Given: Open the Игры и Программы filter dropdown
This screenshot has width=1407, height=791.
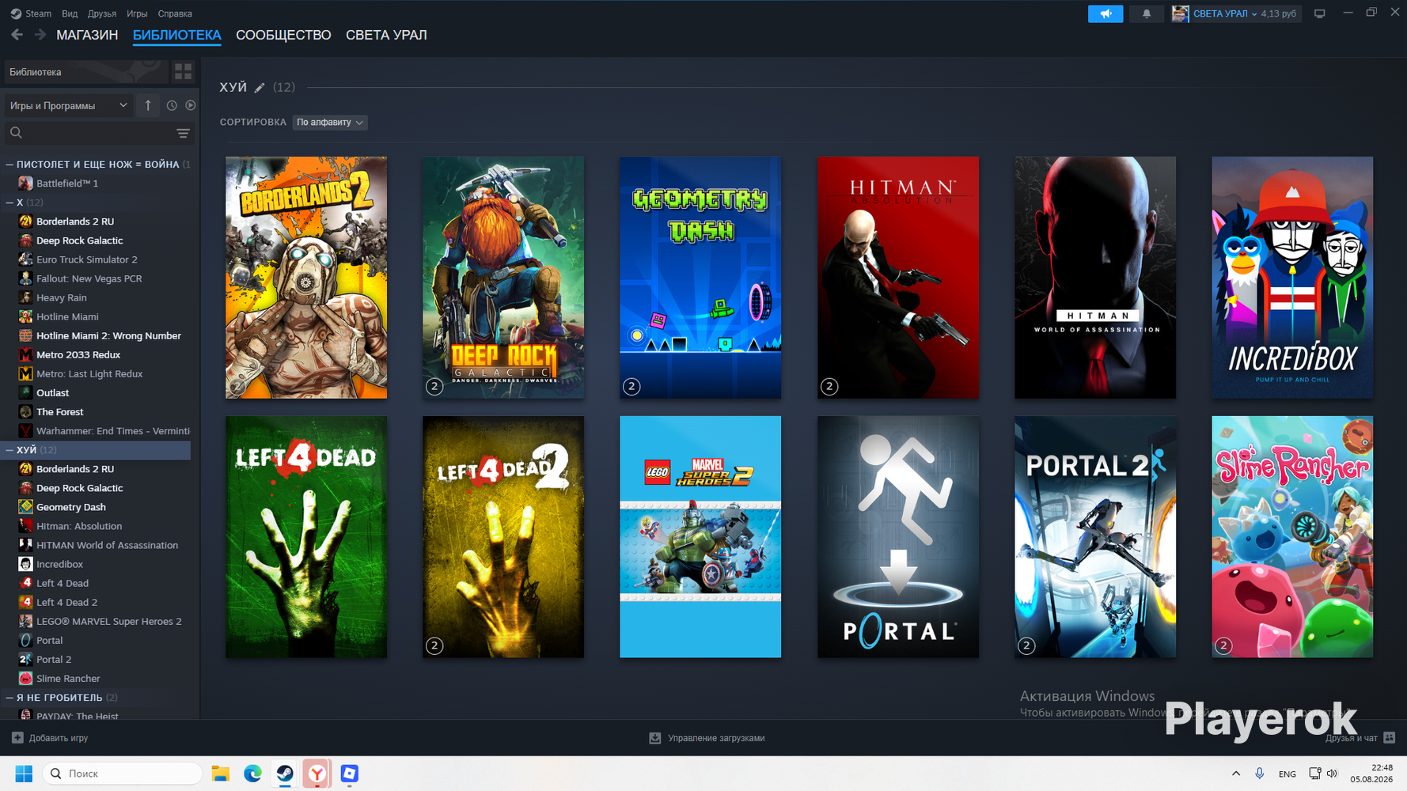Looking at the screenshot, I should tap(68, 105).
